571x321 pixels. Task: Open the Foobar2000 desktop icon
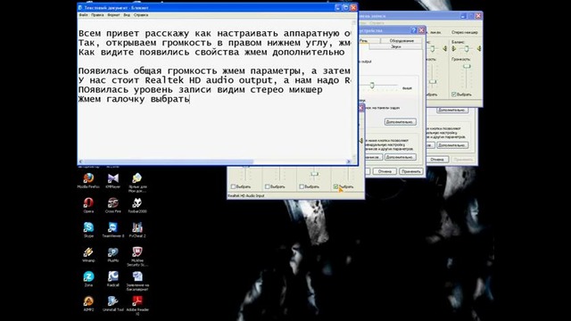[x=137, y=202]
